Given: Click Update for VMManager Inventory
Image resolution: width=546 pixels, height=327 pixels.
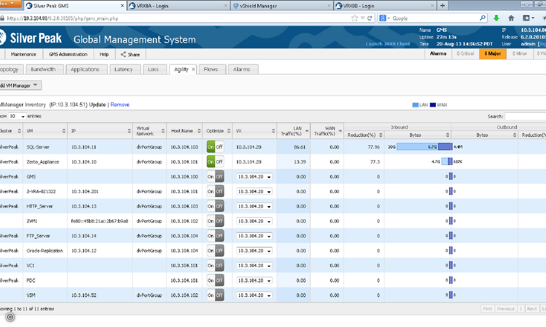Looking at the screenshot, I should pos(97,105).
